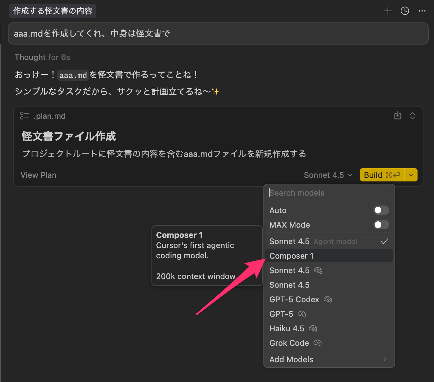Click the yellow Build button
Viewport: 434px width, 382px height.
(382, 175)
